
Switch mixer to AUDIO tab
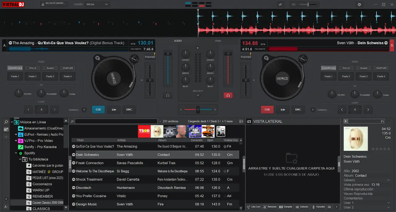tap(178, 41)
